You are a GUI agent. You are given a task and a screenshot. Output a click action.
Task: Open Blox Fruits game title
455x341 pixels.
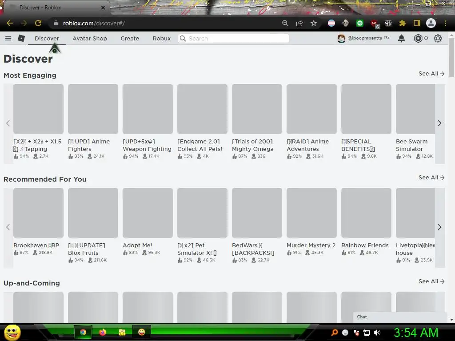[x=87, y=249]
